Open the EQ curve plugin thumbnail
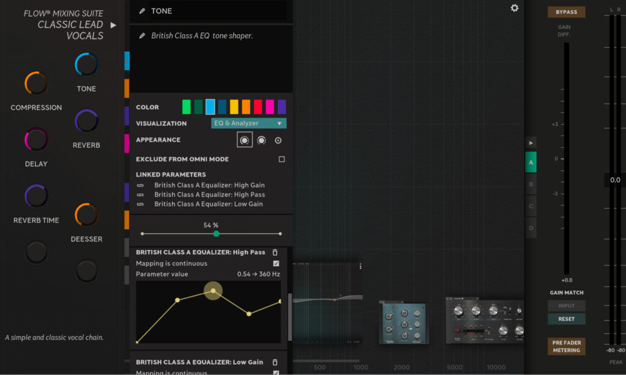The width and height of the screenshot is (626, 375). point(328,303)
